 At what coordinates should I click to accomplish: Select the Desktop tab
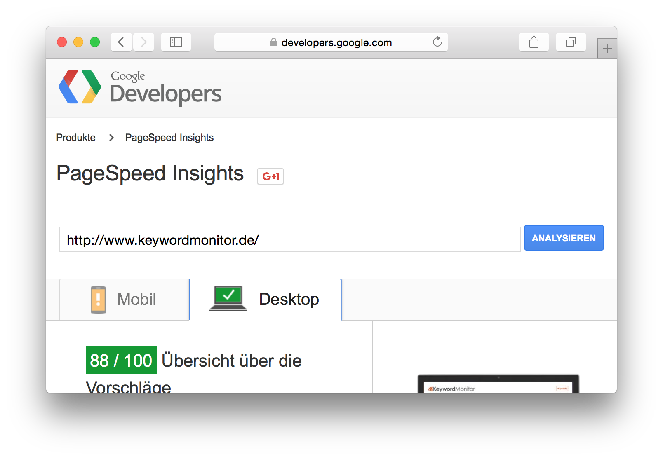pyautogui.click(x=266, y=300)
